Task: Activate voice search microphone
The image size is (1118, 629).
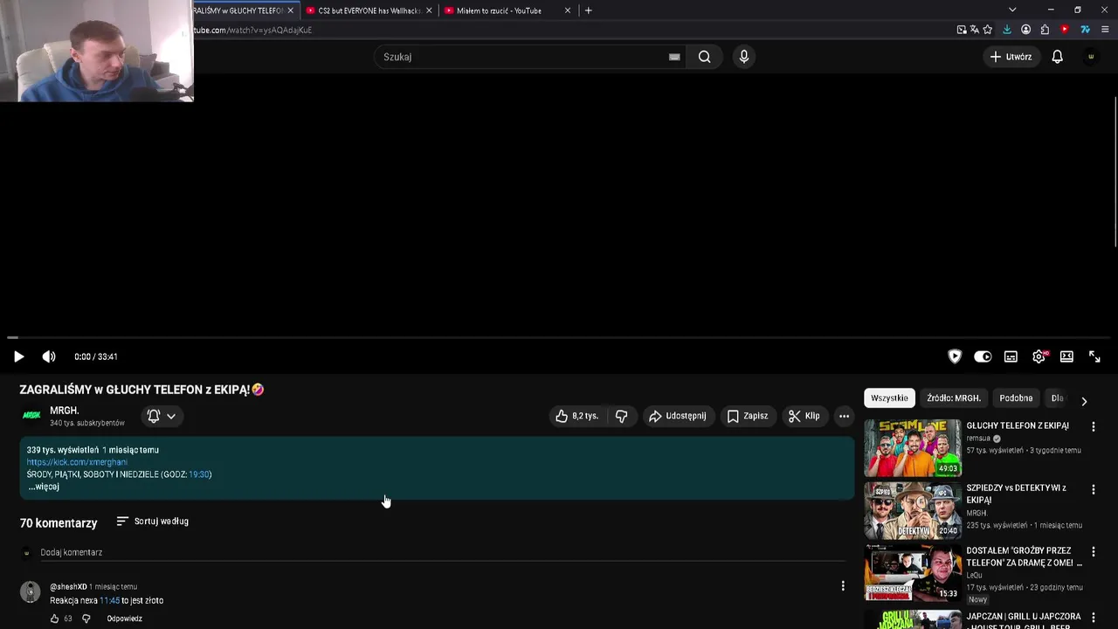Action: tap(744, 57)
